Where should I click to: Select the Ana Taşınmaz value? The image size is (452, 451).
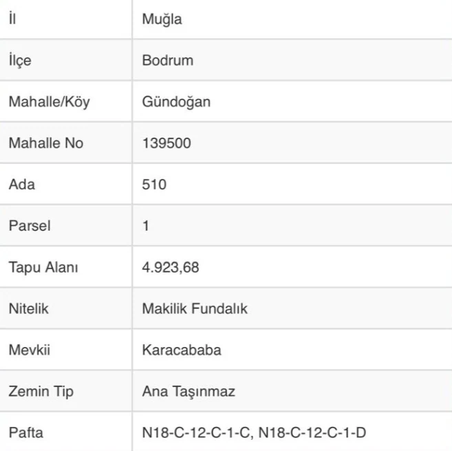189,392
